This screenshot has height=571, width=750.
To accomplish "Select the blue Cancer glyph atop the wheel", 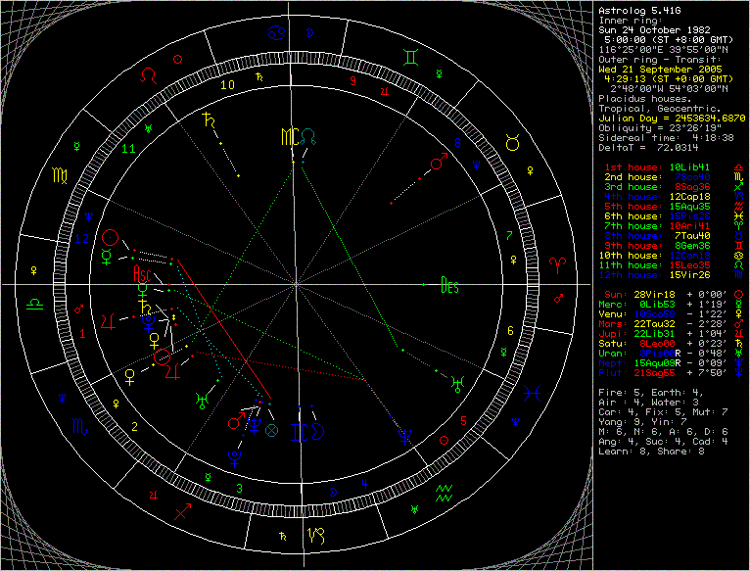I will tap(278, 34).
